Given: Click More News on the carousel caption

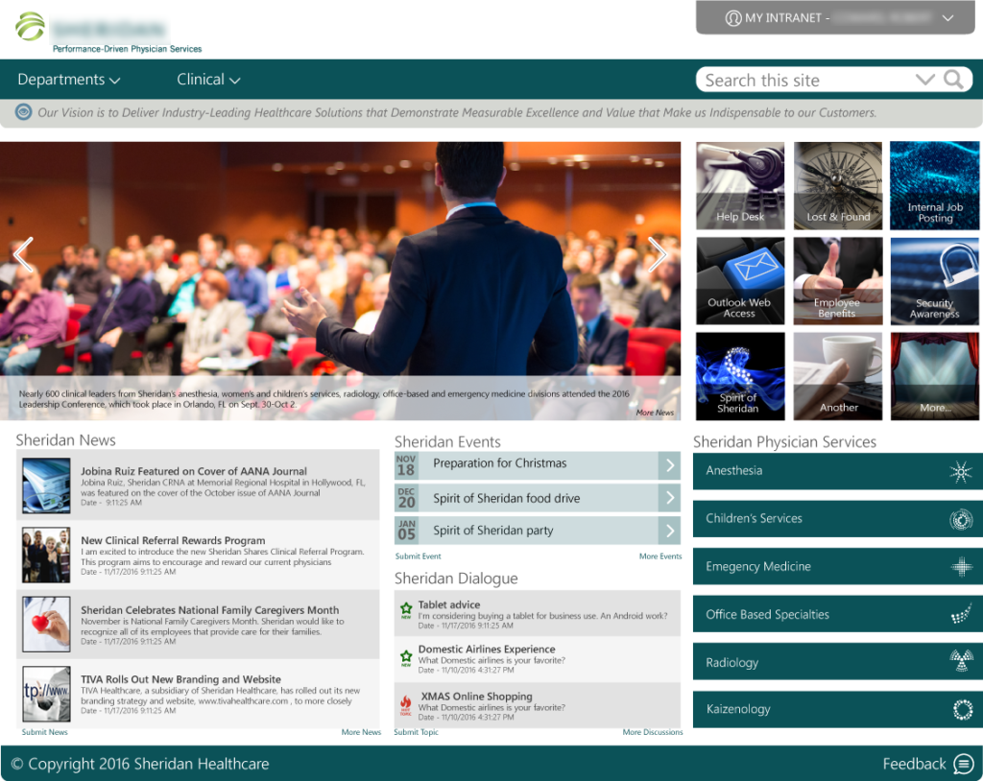Looking at the screenshot, I should point(655,413).
